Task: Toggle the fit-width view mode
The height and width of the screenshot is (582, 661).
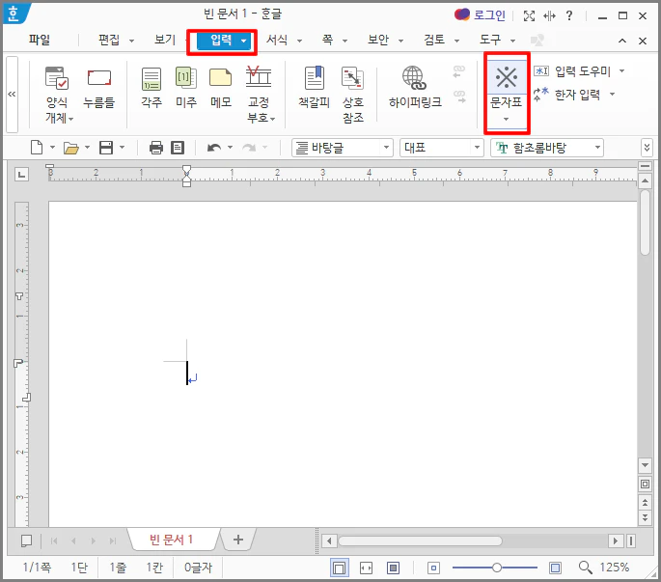Action: (x=366, y=568)
